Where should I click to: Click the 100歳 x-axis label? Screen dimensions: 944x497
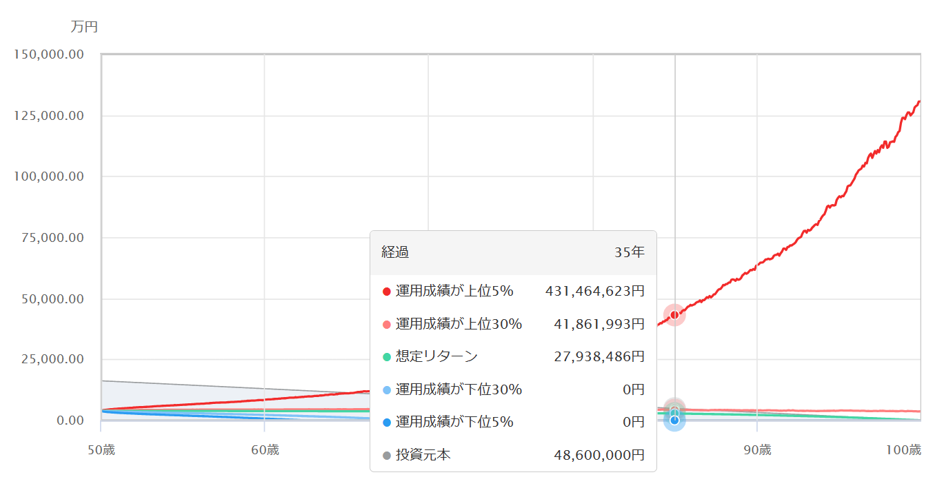pos(904,450)
